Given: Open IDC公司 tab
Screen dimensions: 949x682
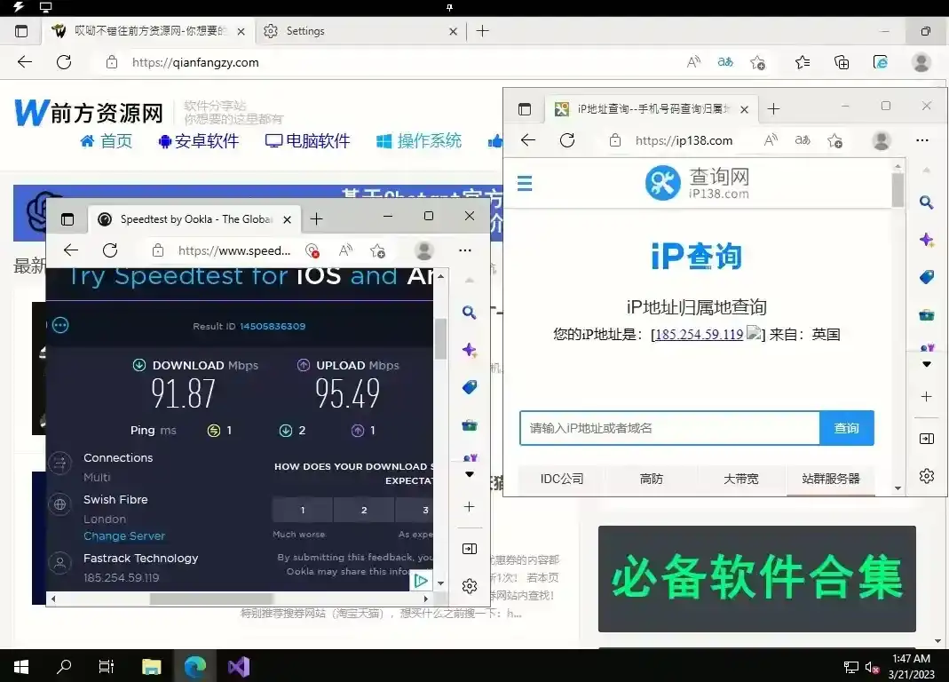Looking at the screenshot, I should [562, 479].
